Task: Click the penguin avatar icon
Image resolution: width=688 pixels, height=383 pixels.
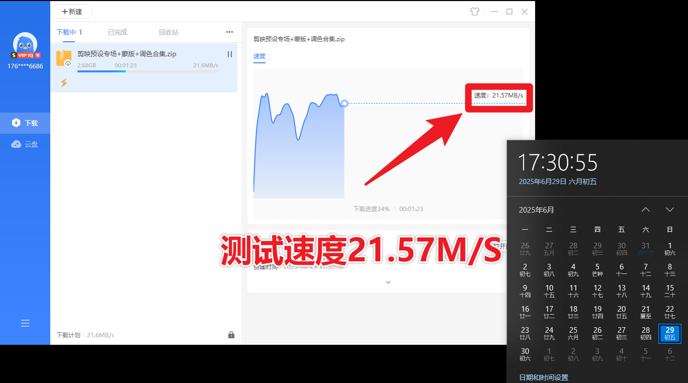Action: [25, 44]
